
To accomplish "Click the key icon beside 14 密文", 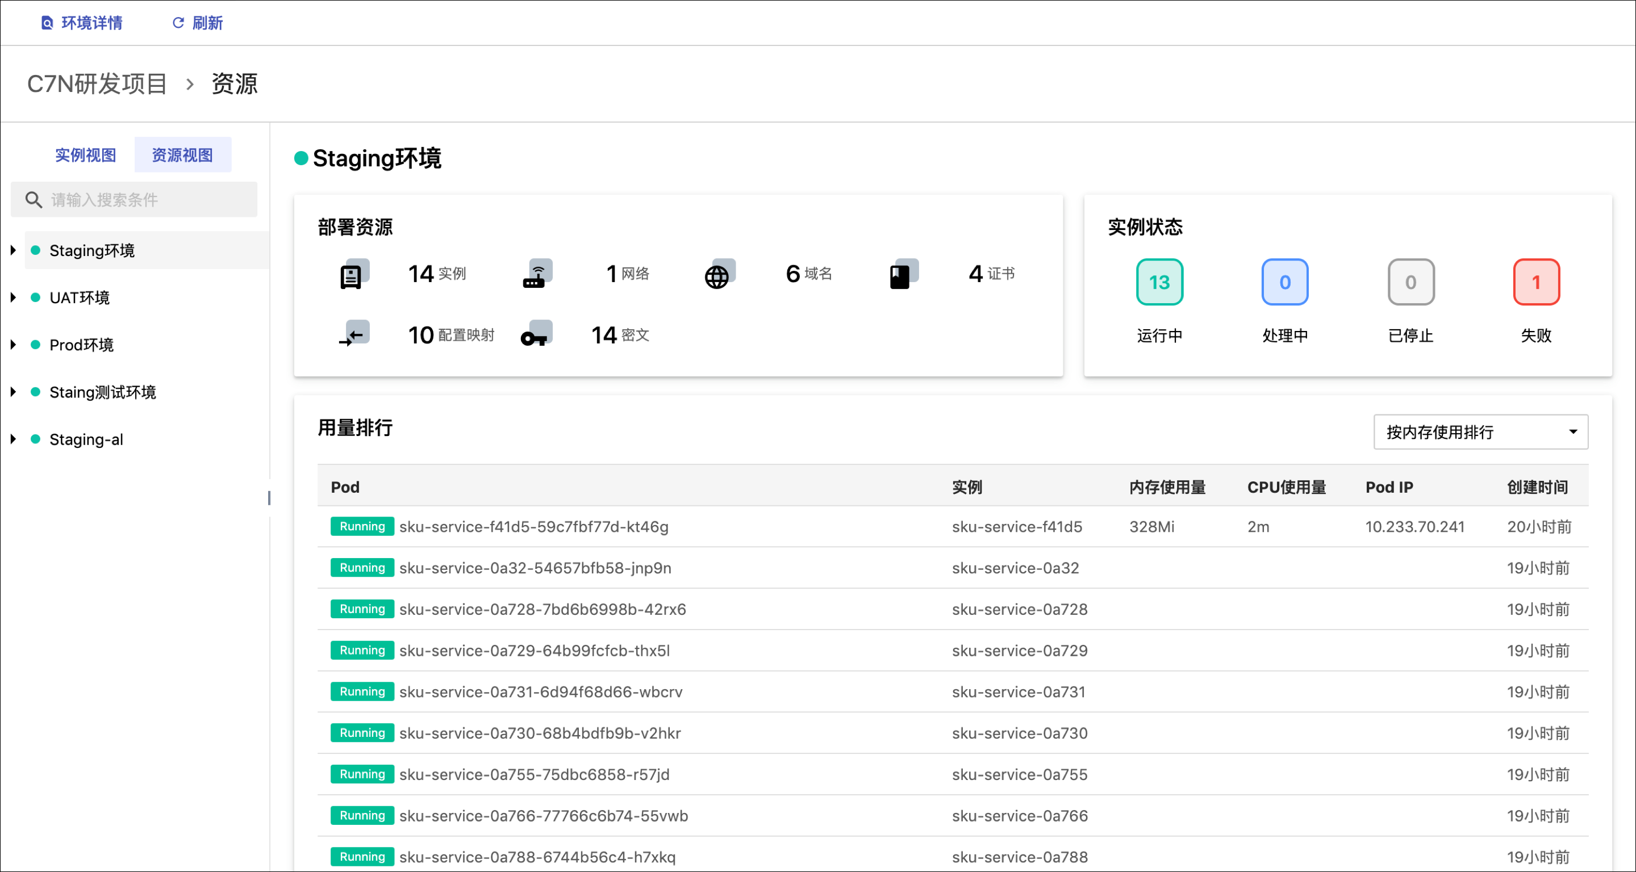I will (x=537, y=334).
